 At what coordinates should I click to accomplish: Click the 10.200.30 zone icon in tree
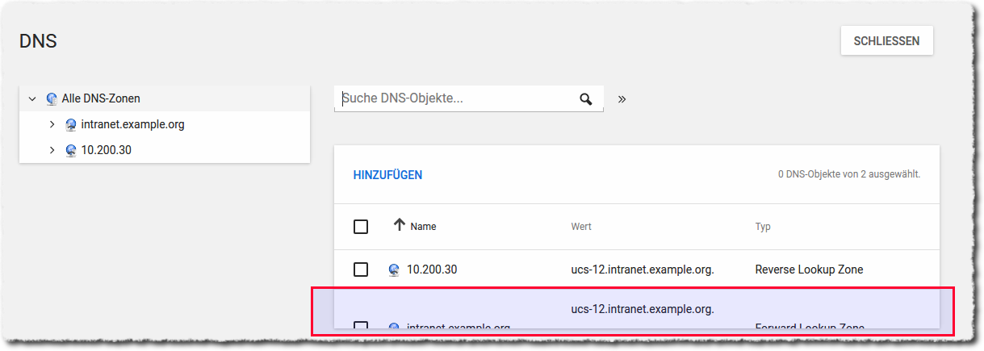[71, 150]
